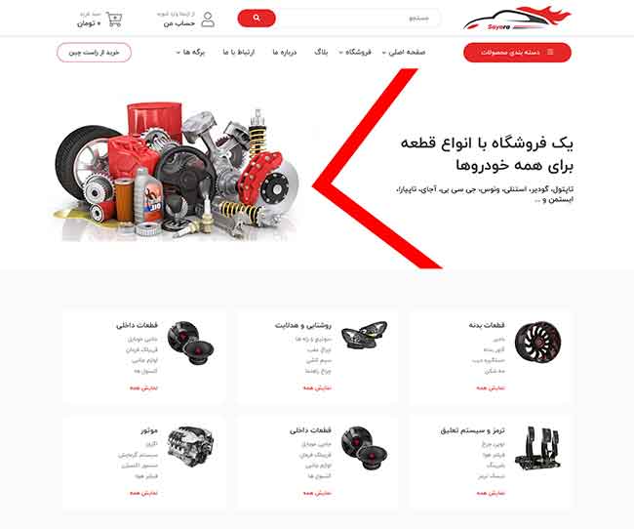Viewport: 634px width, 529px height.
Task: Open ارتباط با ما menu item
Action: [x=239, y=52]
